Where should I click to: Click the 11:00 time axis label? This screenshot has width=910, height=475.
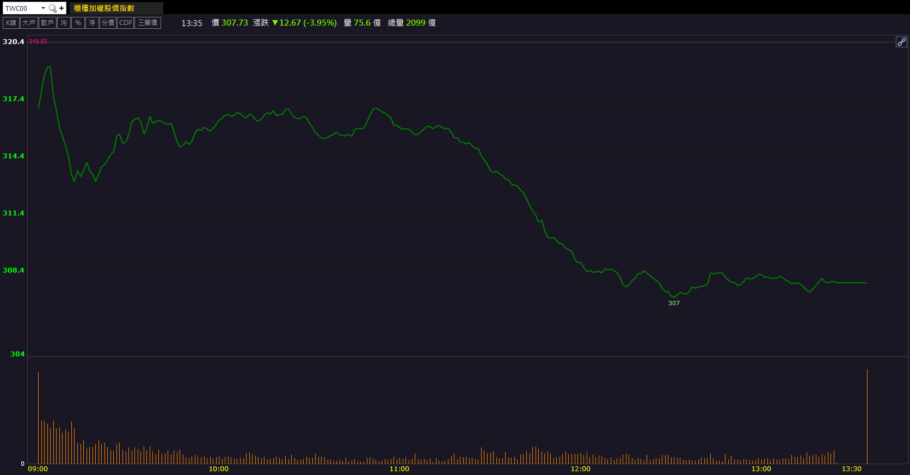click(399, 469)
